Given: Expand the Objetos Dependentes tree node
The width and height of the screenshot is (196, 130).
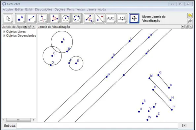Looking at the screenshot, I should (4, 35).
